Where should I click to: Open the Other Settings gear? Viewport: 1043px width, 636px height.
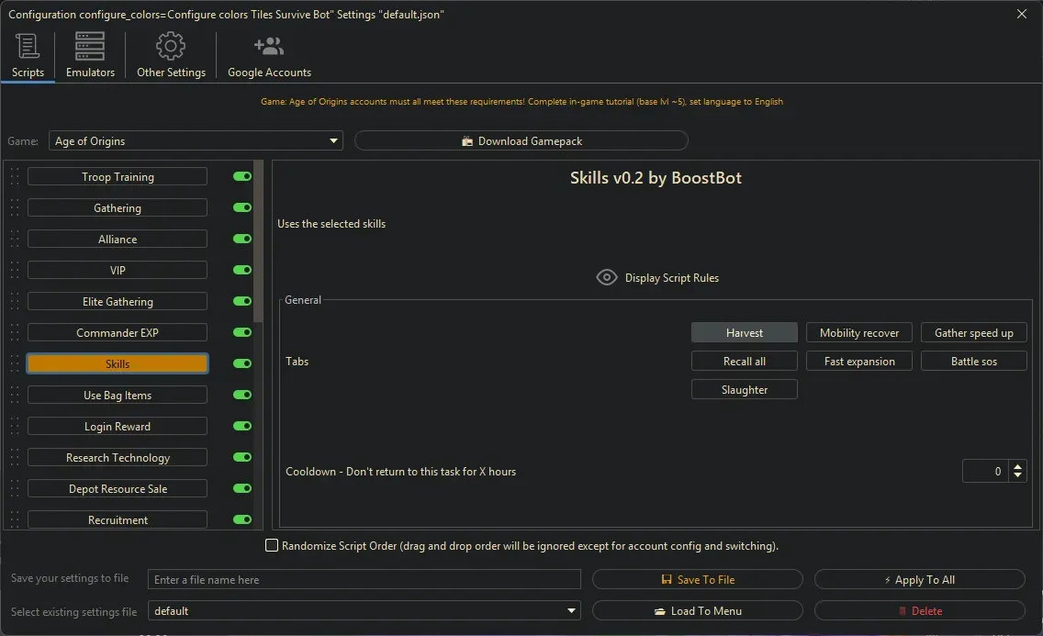coord(170,55)
